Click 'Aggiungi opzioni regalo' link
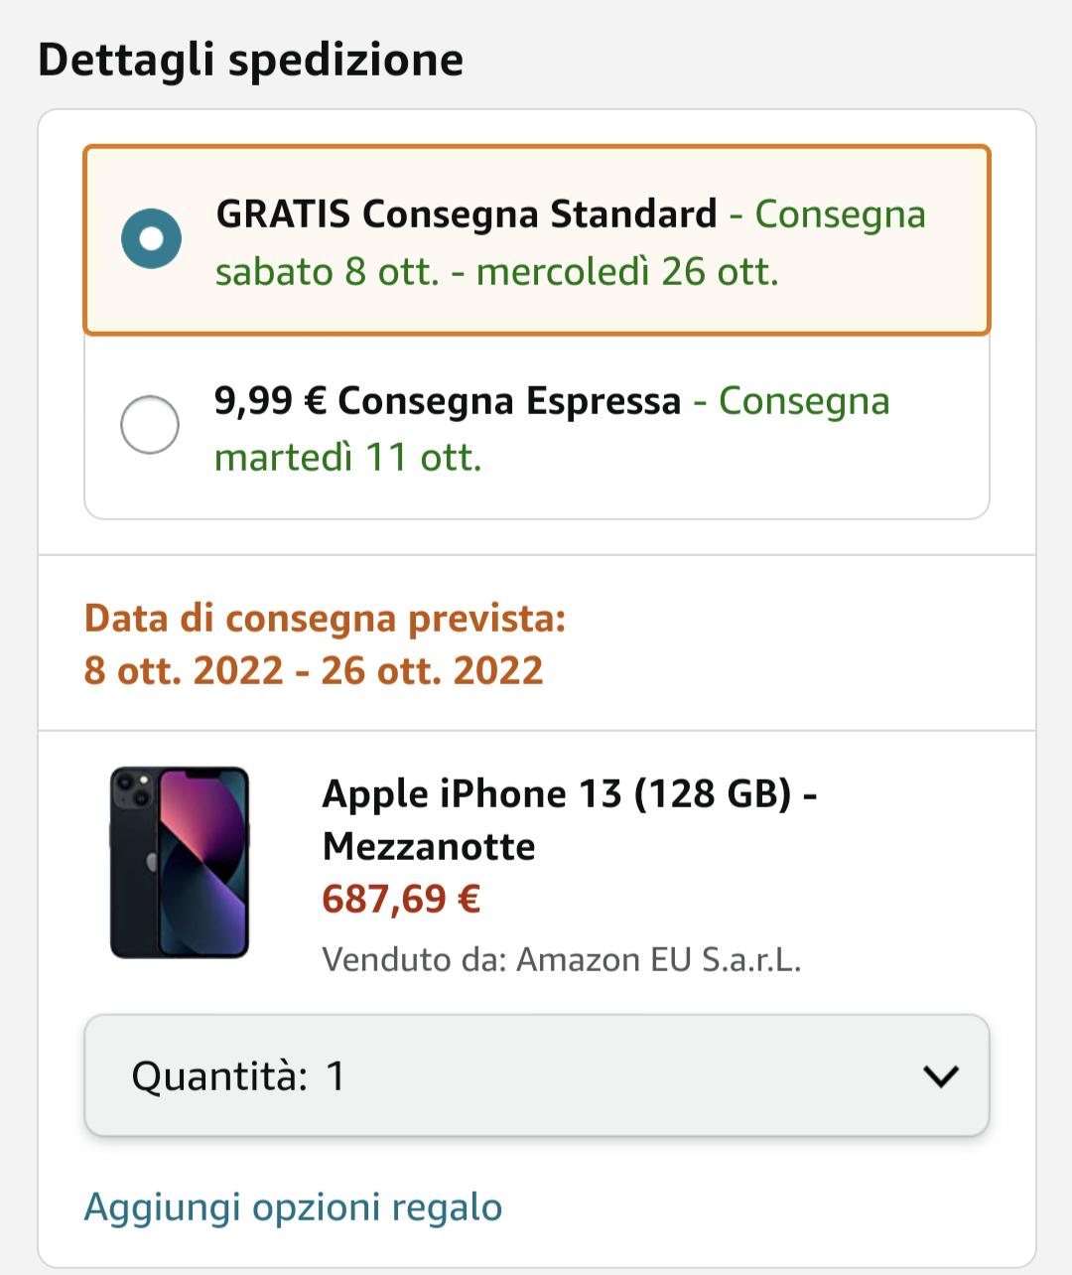This screenshot has height=1275, width=1072. (x=293, y=1207)
